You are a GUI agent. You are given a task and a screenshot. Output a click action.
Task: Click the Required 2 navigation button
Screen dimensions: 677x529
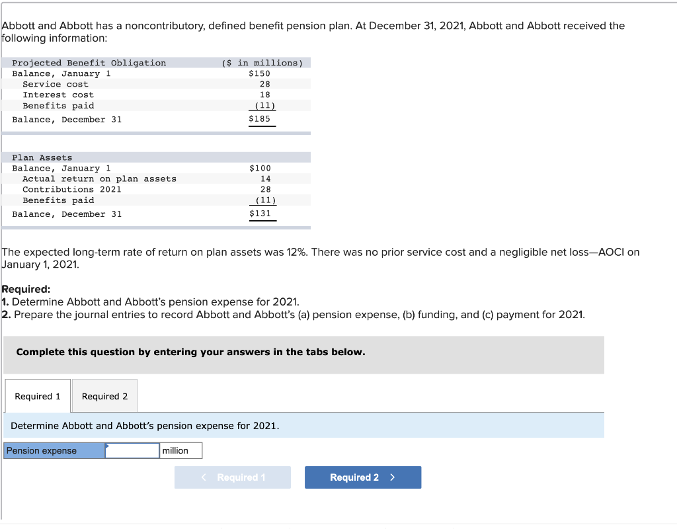(362, 477)
